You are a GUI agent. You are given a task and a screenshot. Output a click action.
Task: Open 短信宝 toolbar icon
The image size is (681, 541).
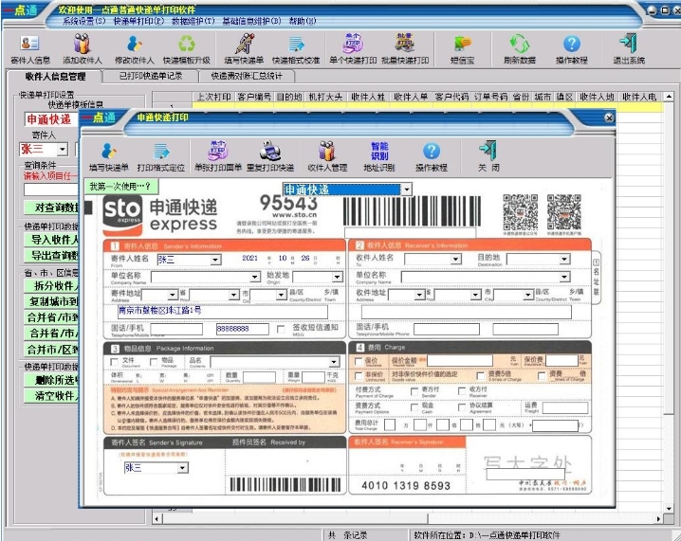462,49
